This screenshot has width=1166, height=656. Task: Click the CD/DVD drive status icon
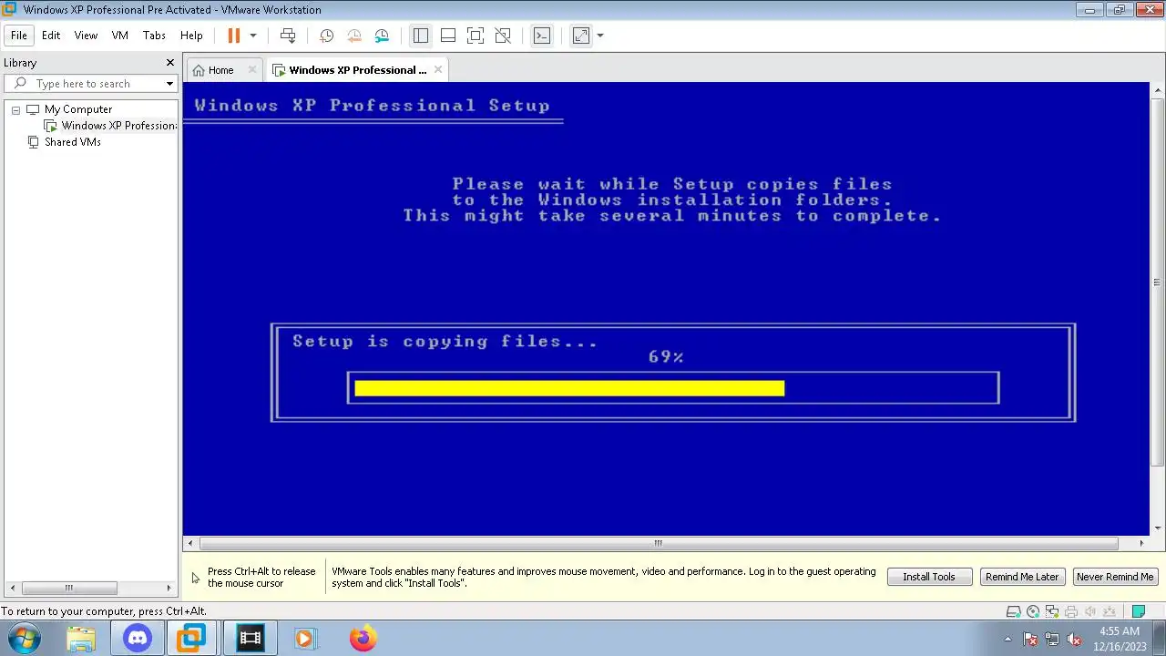pos(1033,612)
